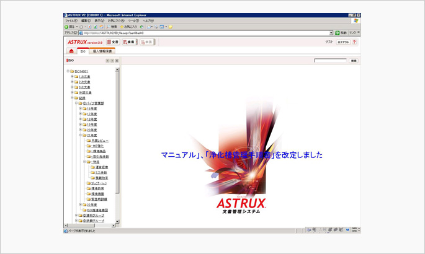Focus the search text field in content header

330,60
